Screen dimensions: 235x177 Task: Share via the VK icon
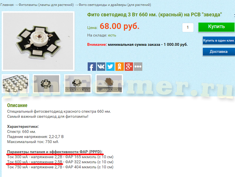click(101, 67)
